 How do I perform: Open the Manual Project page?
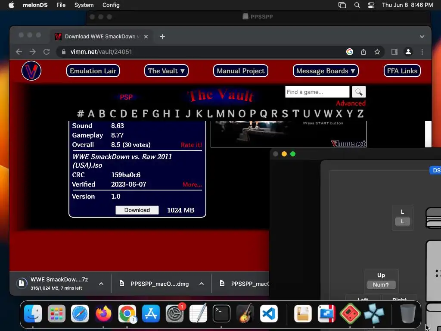coord(240,71)
